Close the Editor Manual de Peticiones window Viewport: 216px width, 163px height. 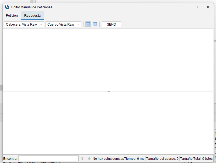click(x=208, y=7)
